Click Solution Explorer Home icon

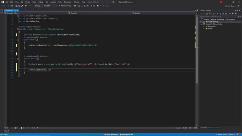point(207,14)
